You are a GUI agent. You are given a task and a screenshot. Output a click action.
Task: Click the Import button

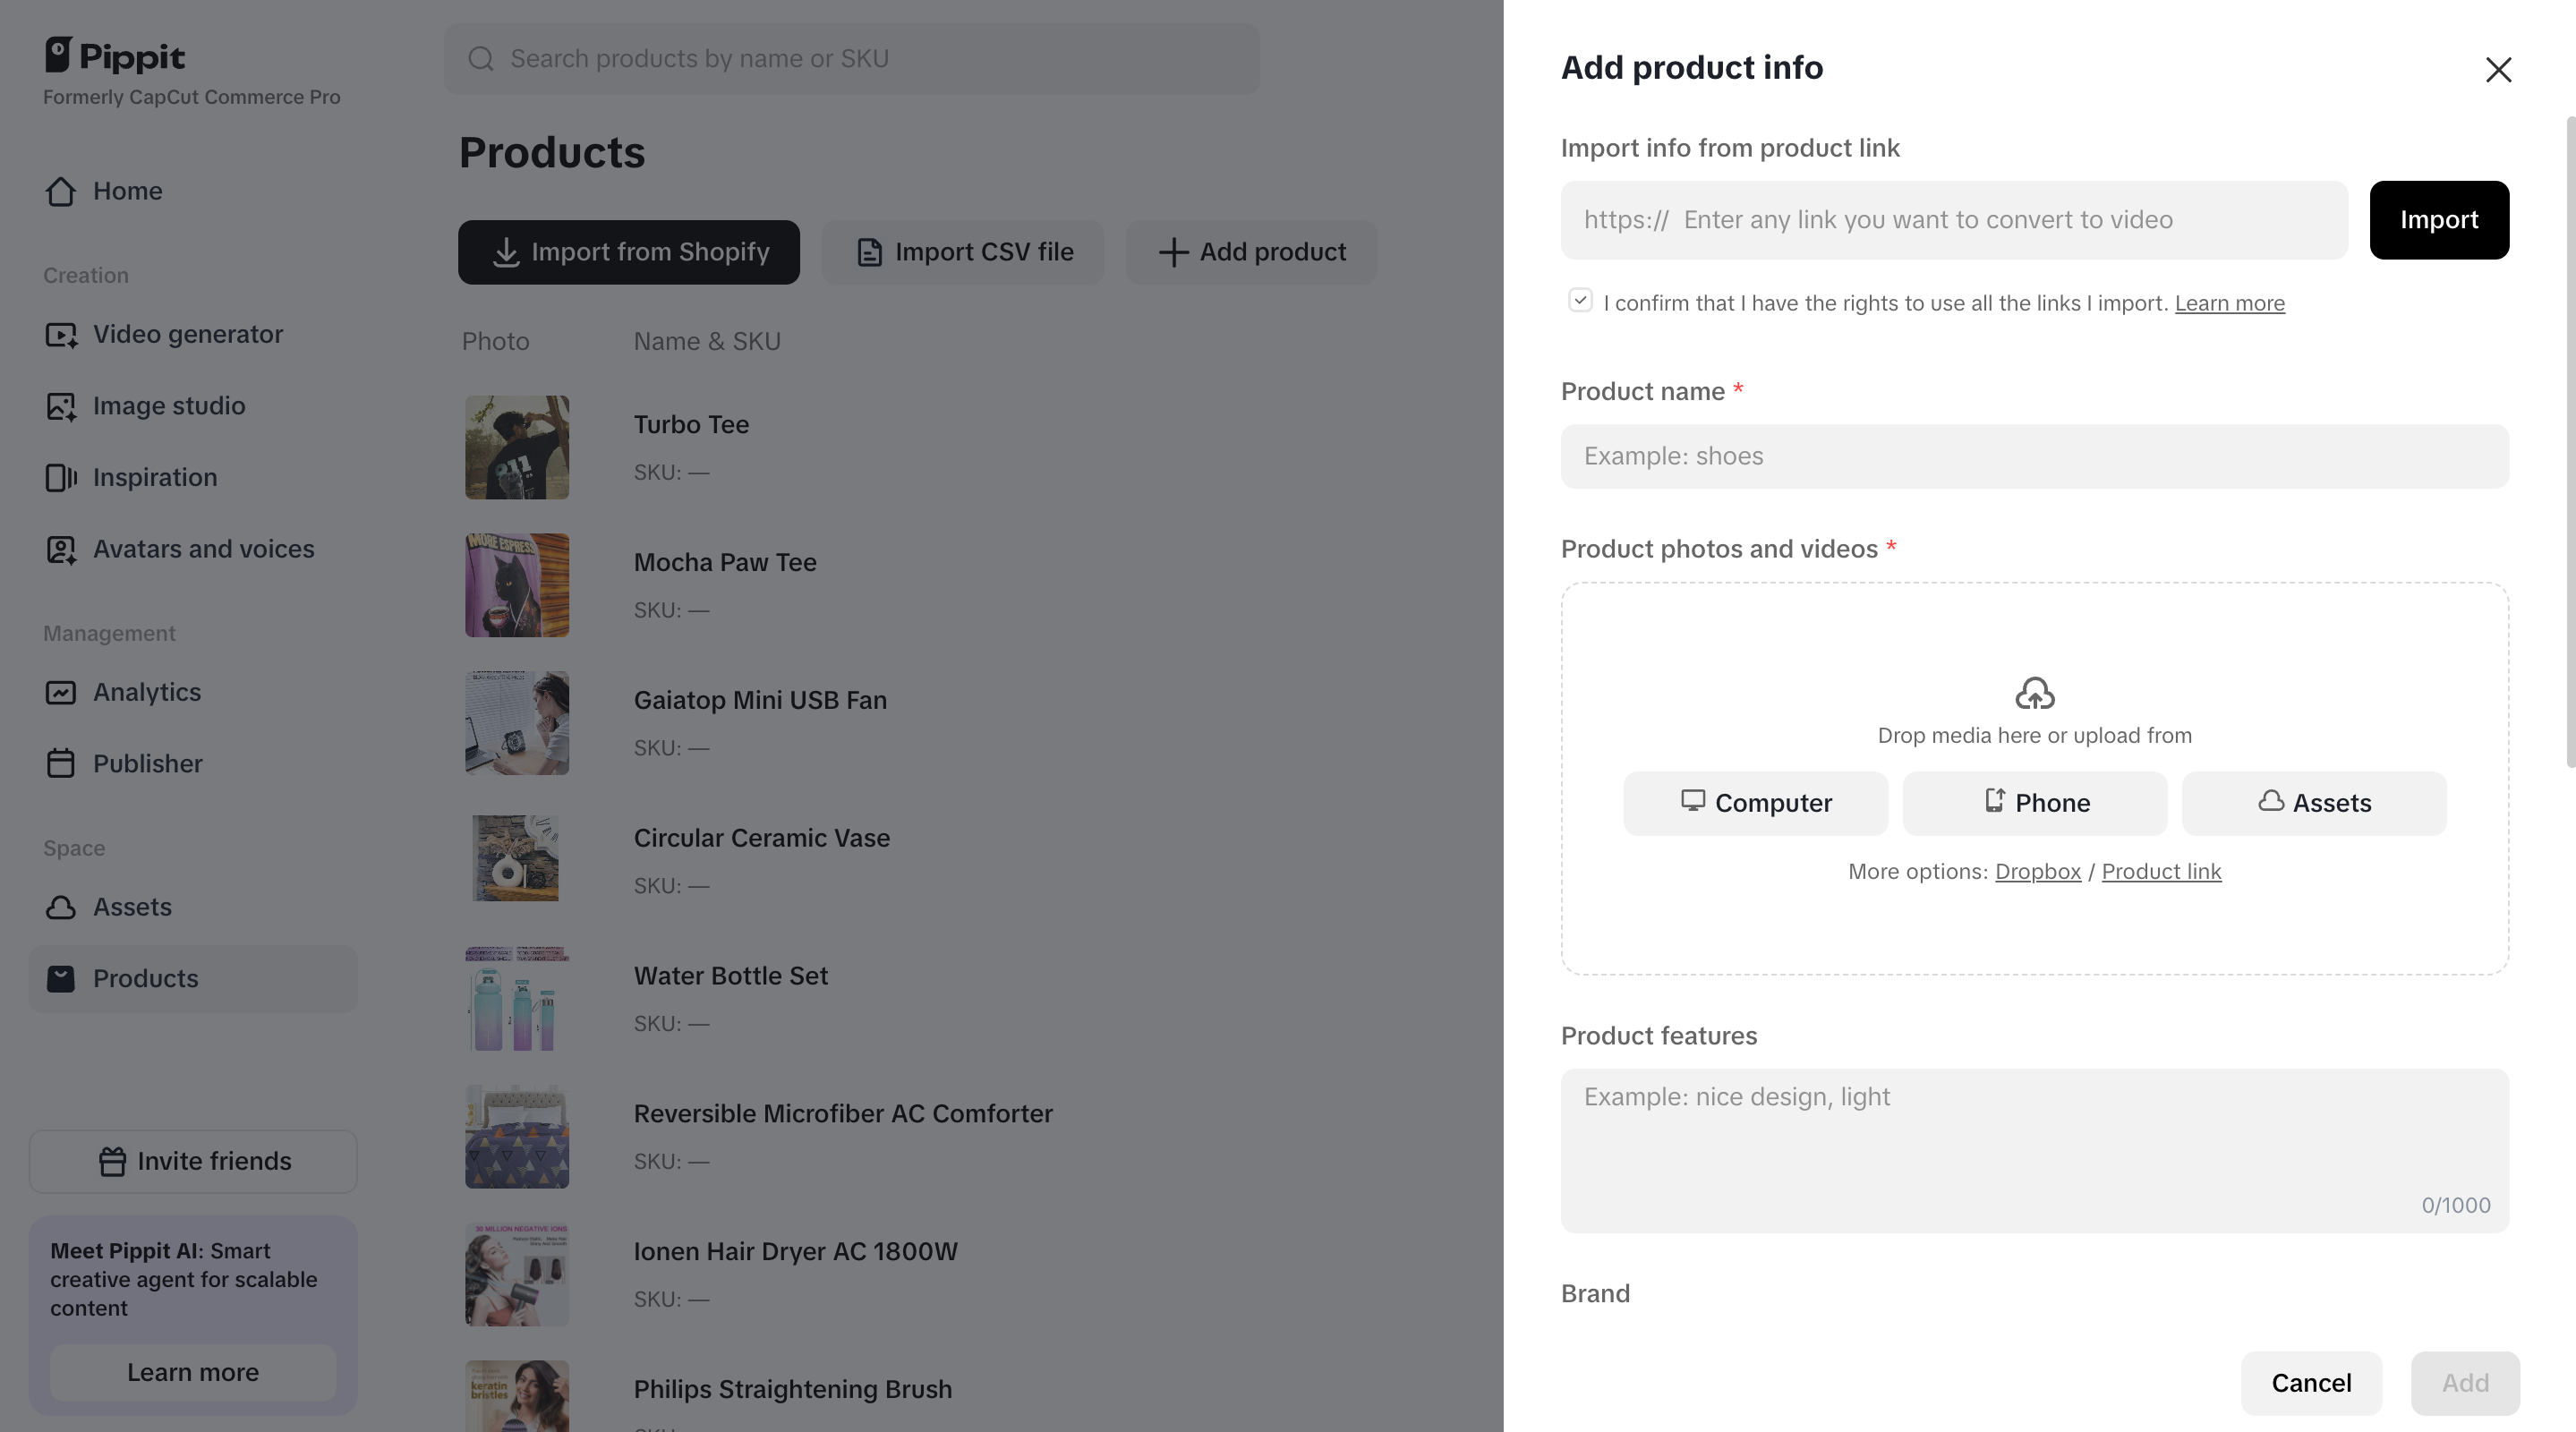point(2439,219)
